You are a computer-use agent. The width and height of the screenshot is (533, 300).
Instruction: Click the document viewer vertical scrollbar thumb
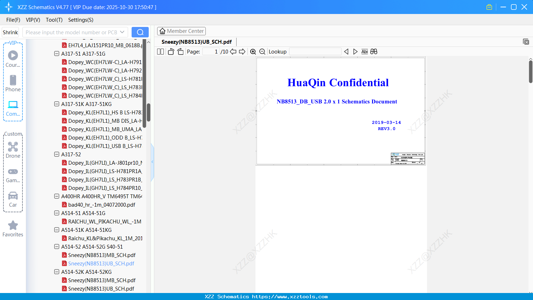point(531,72)
